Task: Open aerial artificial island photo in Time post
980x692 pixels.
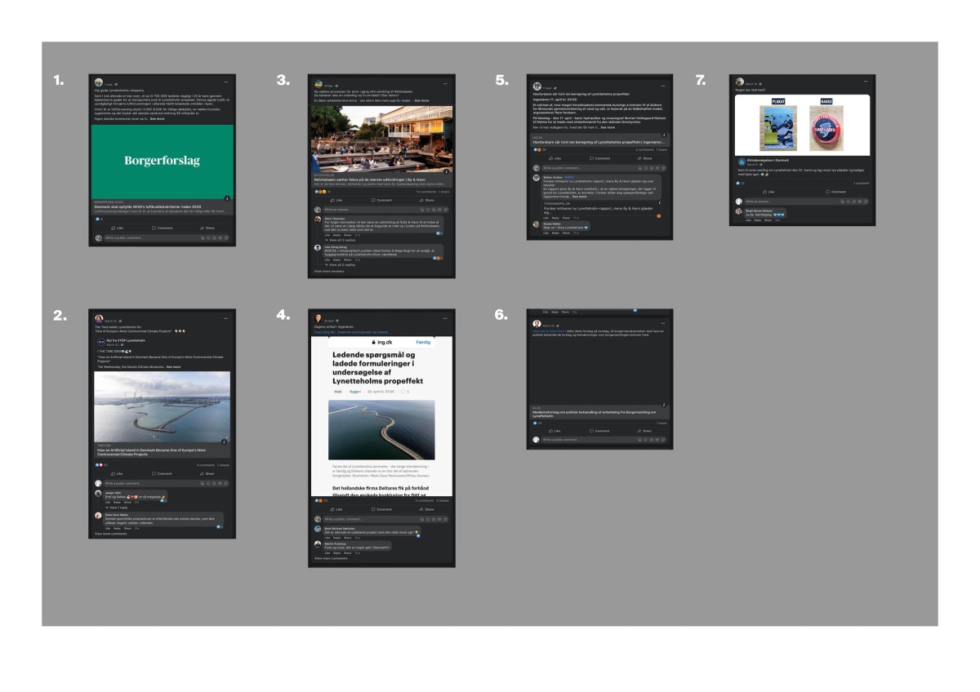Action: tap(163, 407)
